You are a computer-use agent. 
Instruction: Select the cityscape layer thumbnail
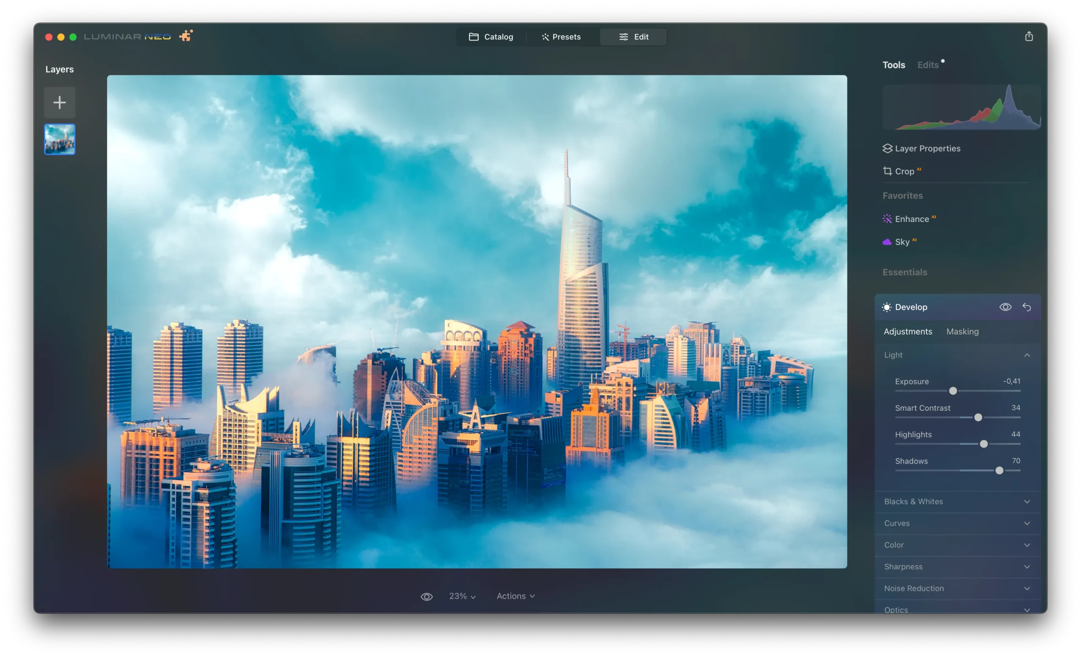[59, 139]
